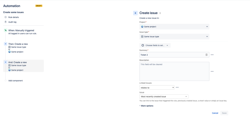250x131 pixels.
Task: Click the Save button
Action: (x=224, y=113)
